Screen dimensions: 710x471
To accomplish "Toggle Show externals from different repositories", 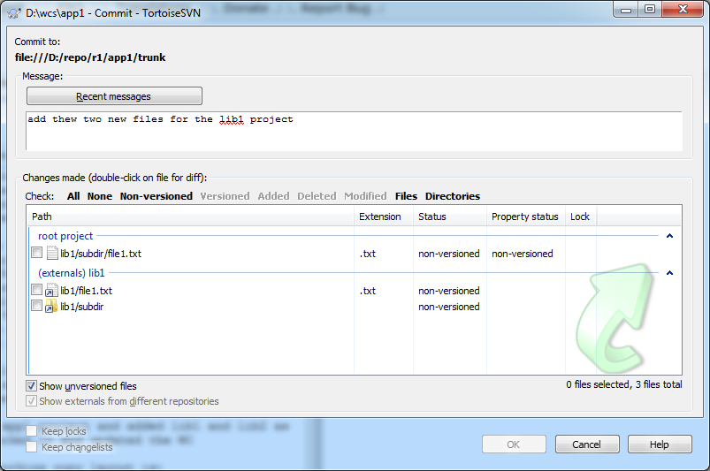I will point(31,401).
